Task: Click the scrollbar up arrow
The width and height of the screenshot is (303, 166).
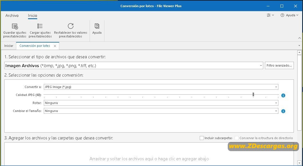Action: click(299, 53)
